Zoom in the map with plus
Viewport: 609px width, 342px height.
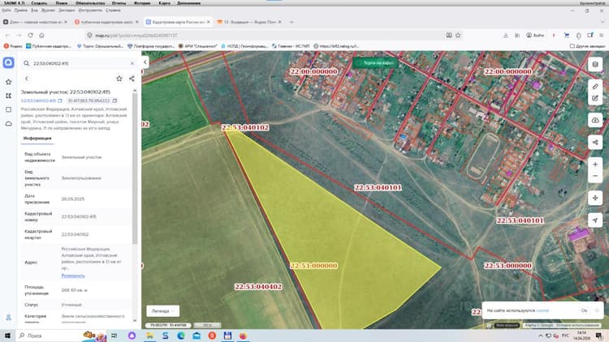coord(595,165)
